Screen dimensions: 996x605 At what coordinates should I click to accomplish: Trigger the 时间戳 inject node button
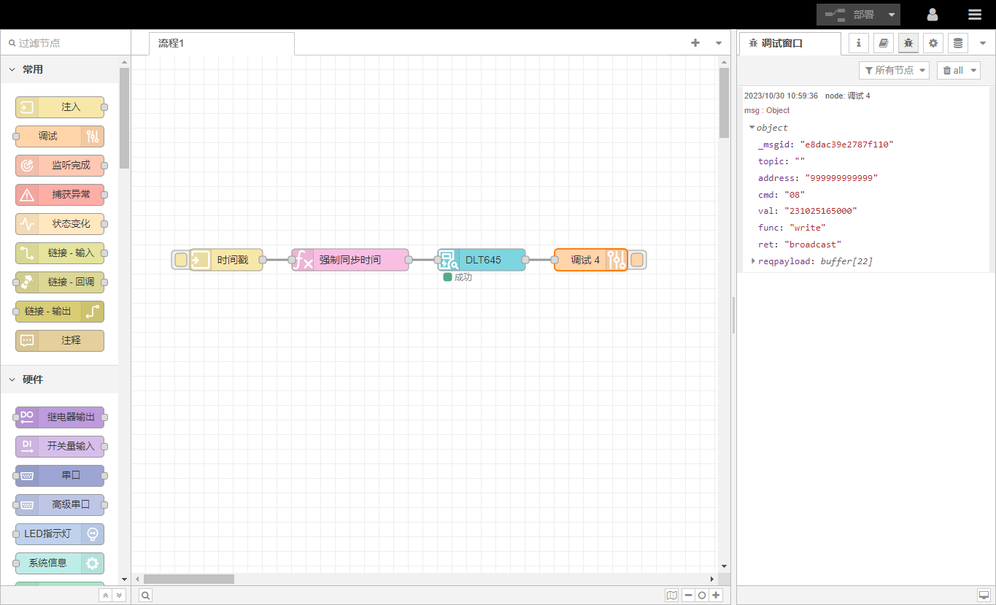point(180,260)
